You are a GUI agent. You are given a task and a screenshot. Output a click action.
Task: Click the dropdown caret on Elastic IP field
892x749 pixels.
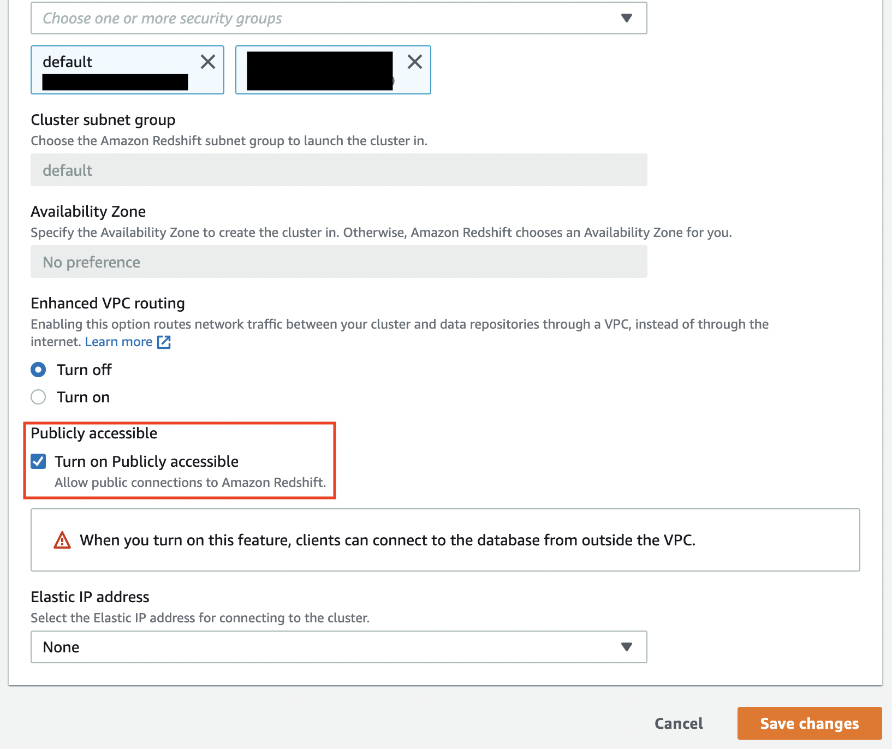click(x=626, y=647)
